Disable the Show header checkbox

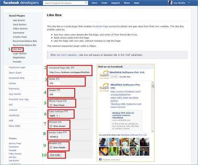pyautogui.click(x=51, y=147)
